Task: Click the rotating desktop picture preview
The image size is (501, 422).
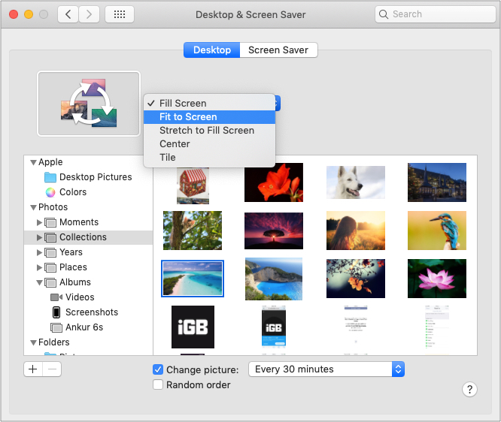Action: pyautogui.click(x=89, y=104)
